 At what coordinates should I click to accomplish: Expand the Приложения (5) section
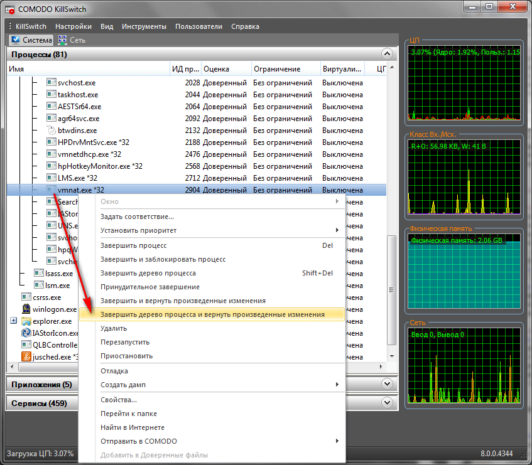pyautogui.click(x=387, y=384)
